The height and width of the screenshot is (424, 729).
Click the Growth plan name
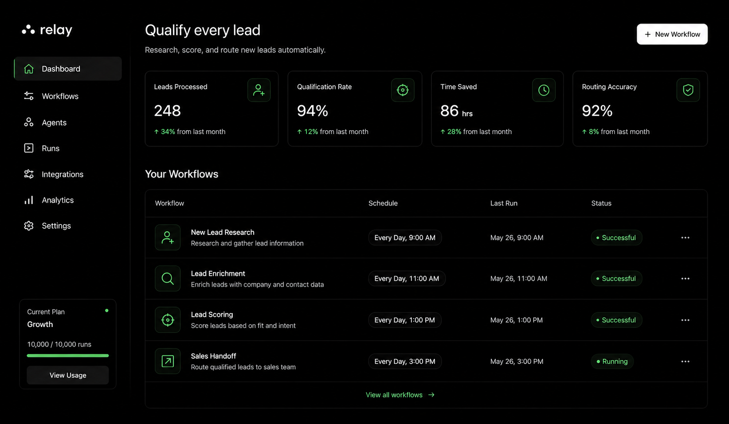[40, 324]
